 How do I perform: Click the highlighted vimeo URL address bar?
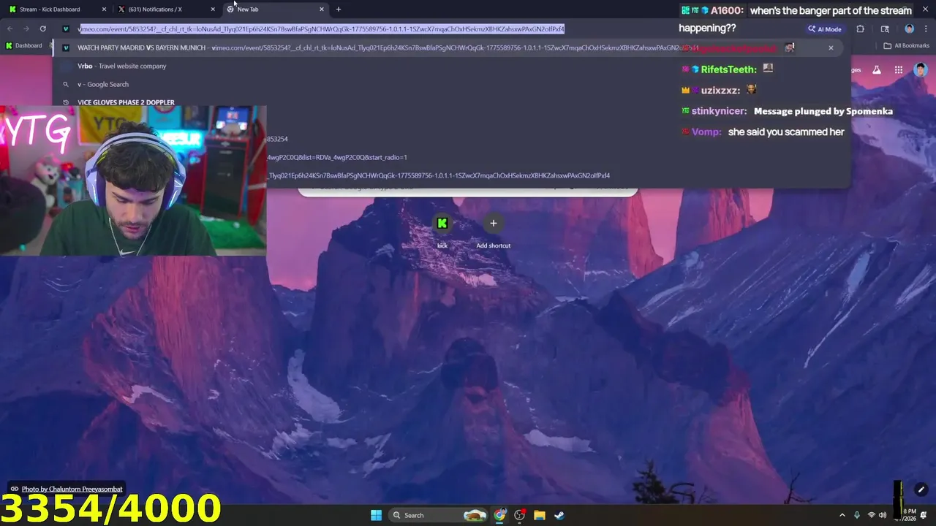click(322, 29)
